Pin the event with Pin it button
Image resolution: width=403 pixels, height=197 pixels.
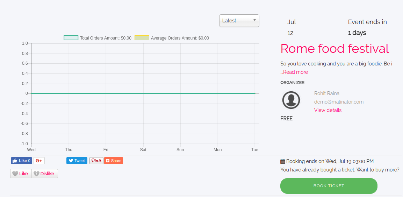point(96,161)
